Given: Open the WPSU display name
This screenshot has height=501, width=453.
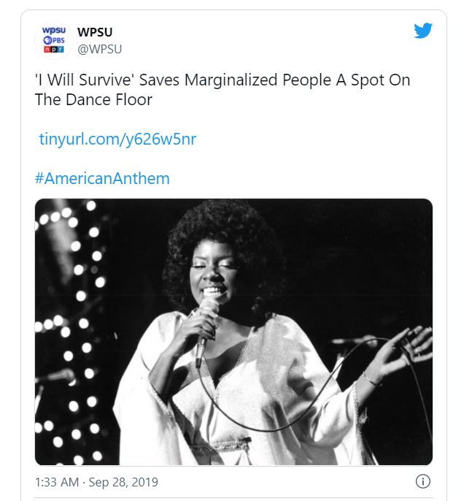Looking at the screenshot, I should [x=95, y=33].
